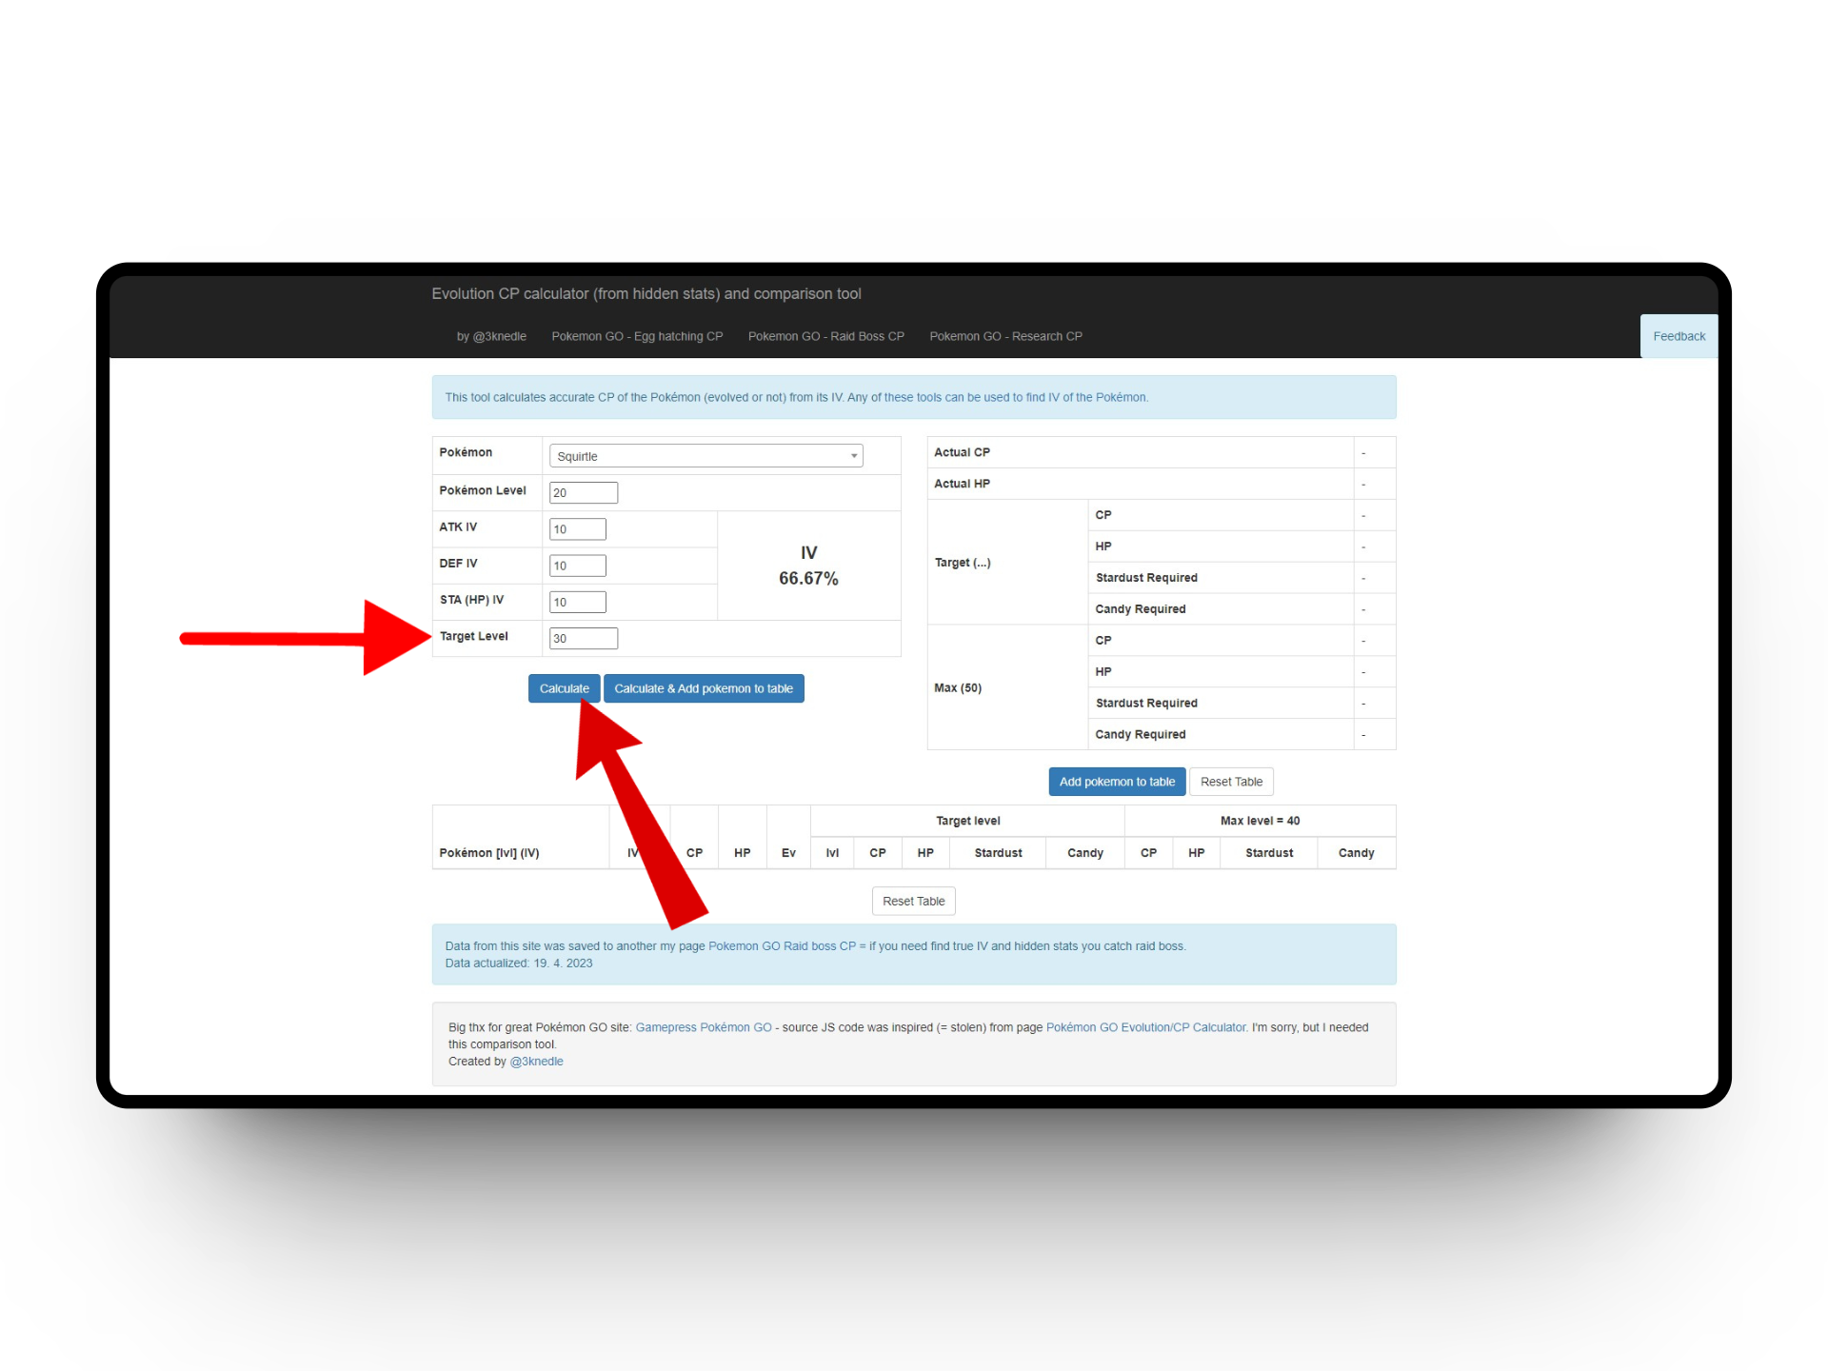This screenshot has height=1371, width=1828.
Task: Open Pokémon GO Evolution/CP Calculator link
Action: coord(1145,1027)
